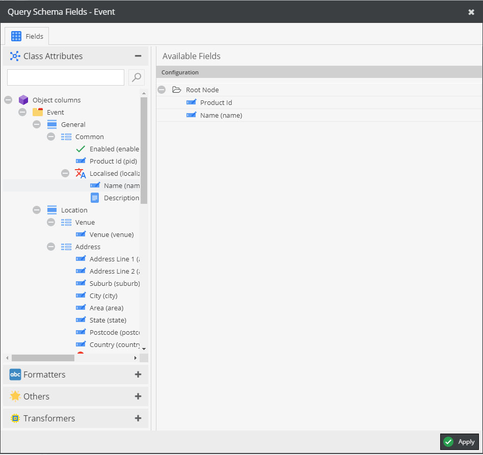Click the General layout icon
The height and width of the screenshot is (455, 483).
(52, 124)
